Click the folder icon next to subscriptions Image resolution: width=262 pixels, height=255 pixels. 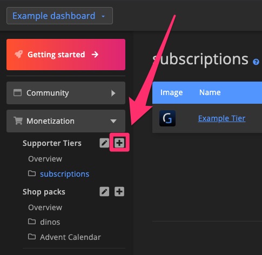point(32,173)
